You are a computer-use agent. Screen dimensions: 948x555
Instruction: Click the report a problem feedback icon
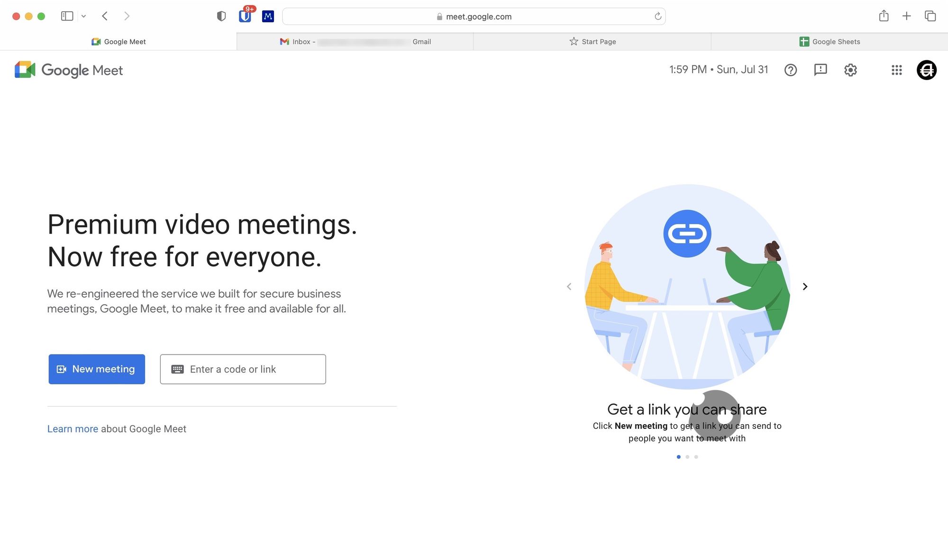(820, 70)
